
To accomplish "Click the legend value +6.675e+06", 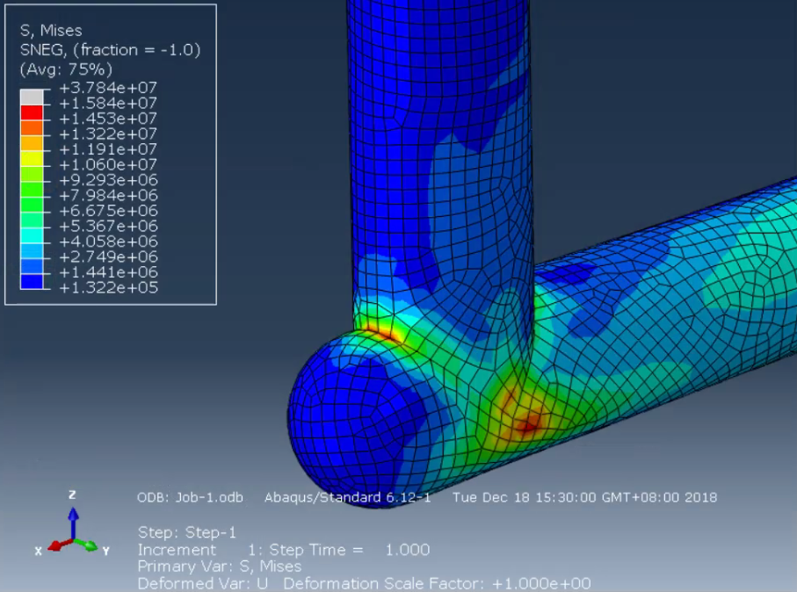I will 108,211.
